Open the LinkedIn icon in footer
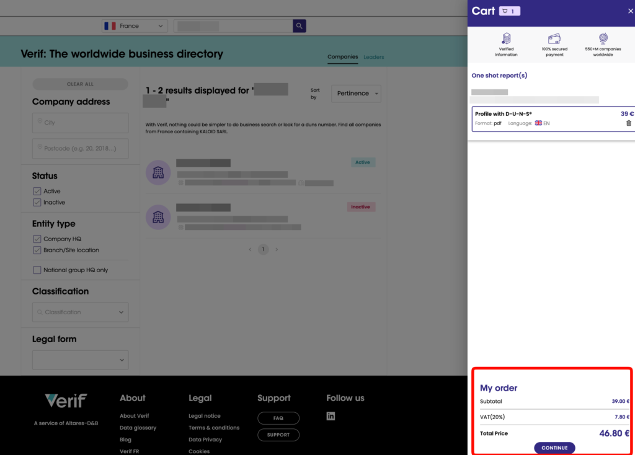The image size is (635, 455). 331,416
